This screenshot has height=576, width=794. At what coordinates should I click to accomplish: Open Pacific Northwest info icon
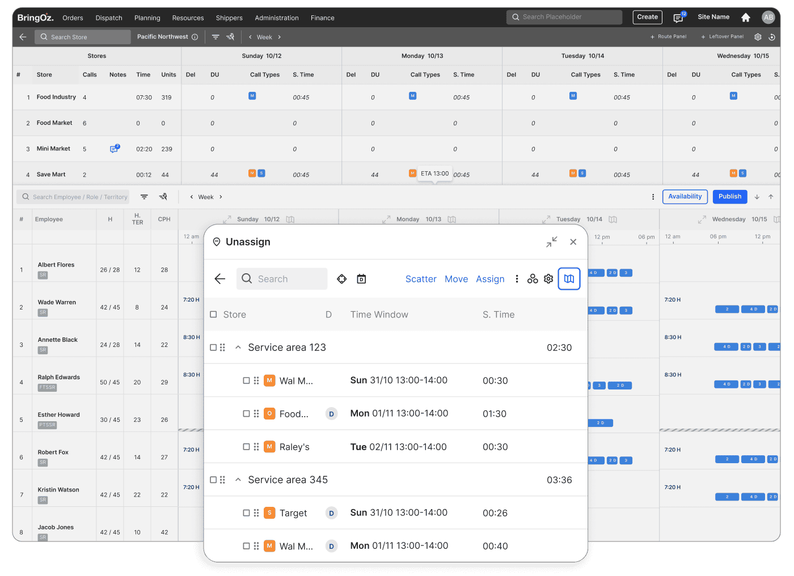click(x=195, y=37)
